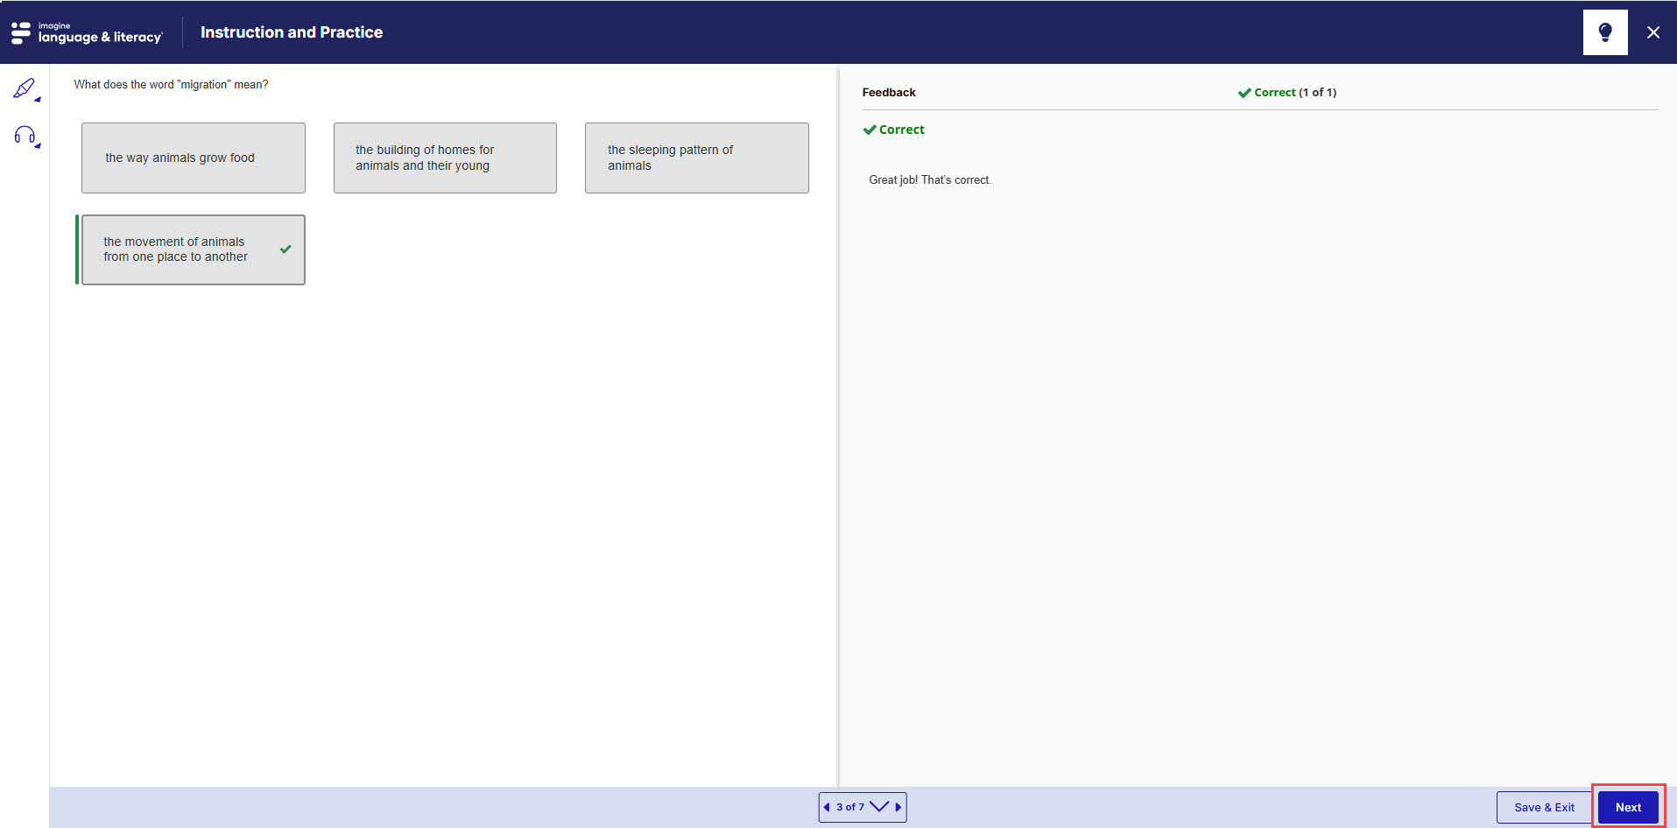Select the highlighter pen tool
1677x828 pixels.
coord(24,88)
